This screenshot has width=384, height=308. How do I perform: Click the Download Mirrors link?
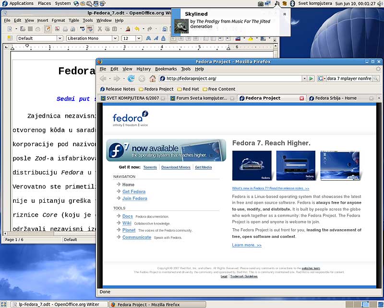[x=176, y=167]
